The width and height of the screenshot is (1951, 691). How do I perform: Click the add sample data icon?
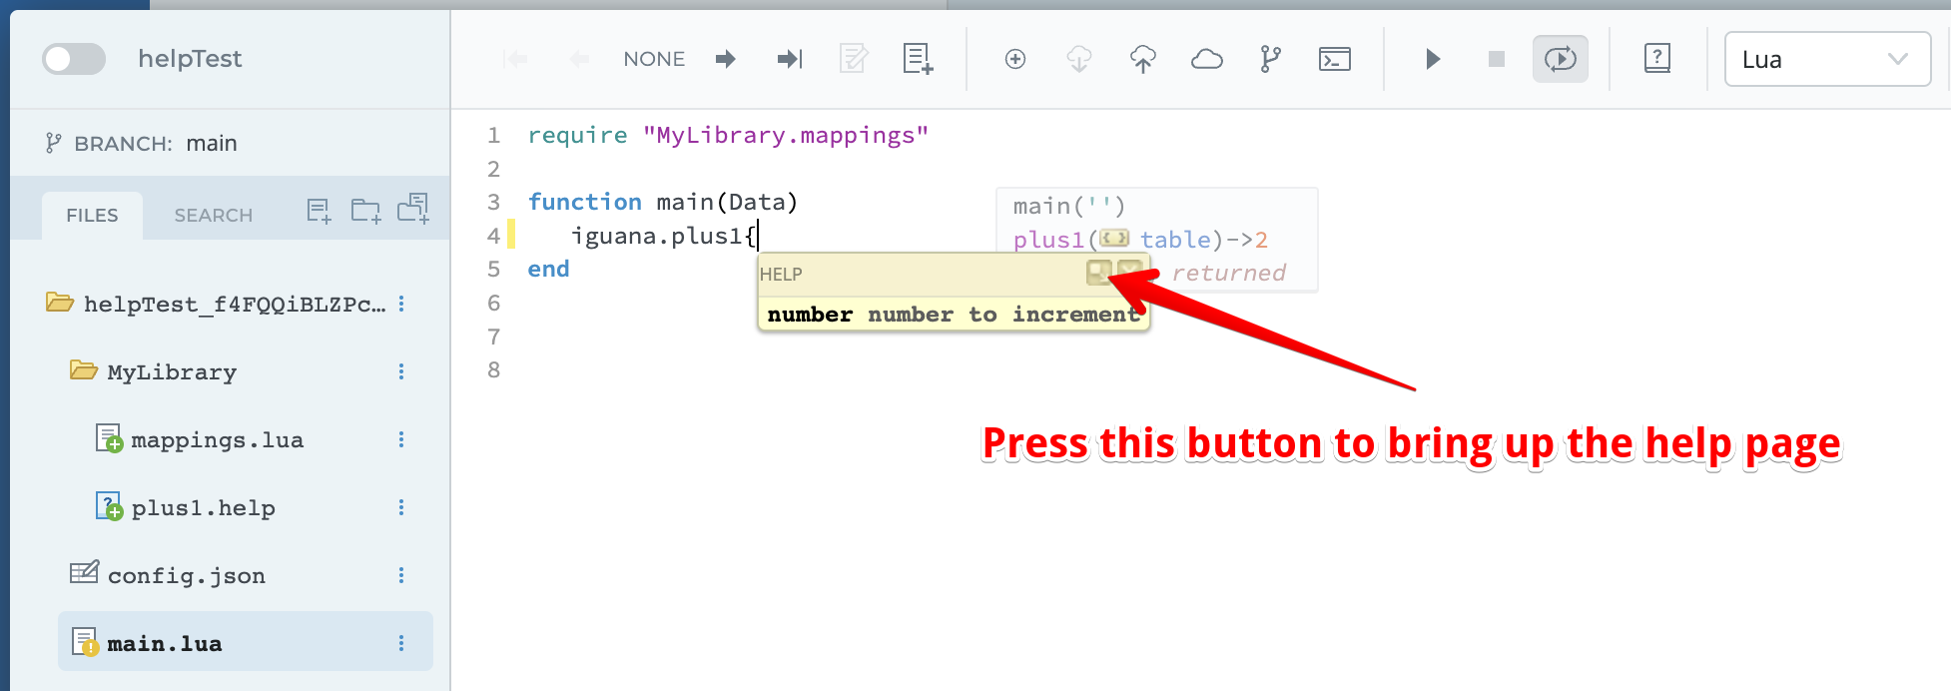(x=918, y=59)
